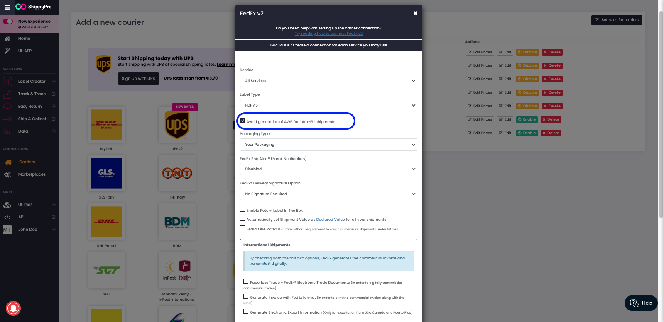The width and height of the screenshot is (664, 322).
Task: Check Enable Return Label In The Box
Action: tap(243, 210)
